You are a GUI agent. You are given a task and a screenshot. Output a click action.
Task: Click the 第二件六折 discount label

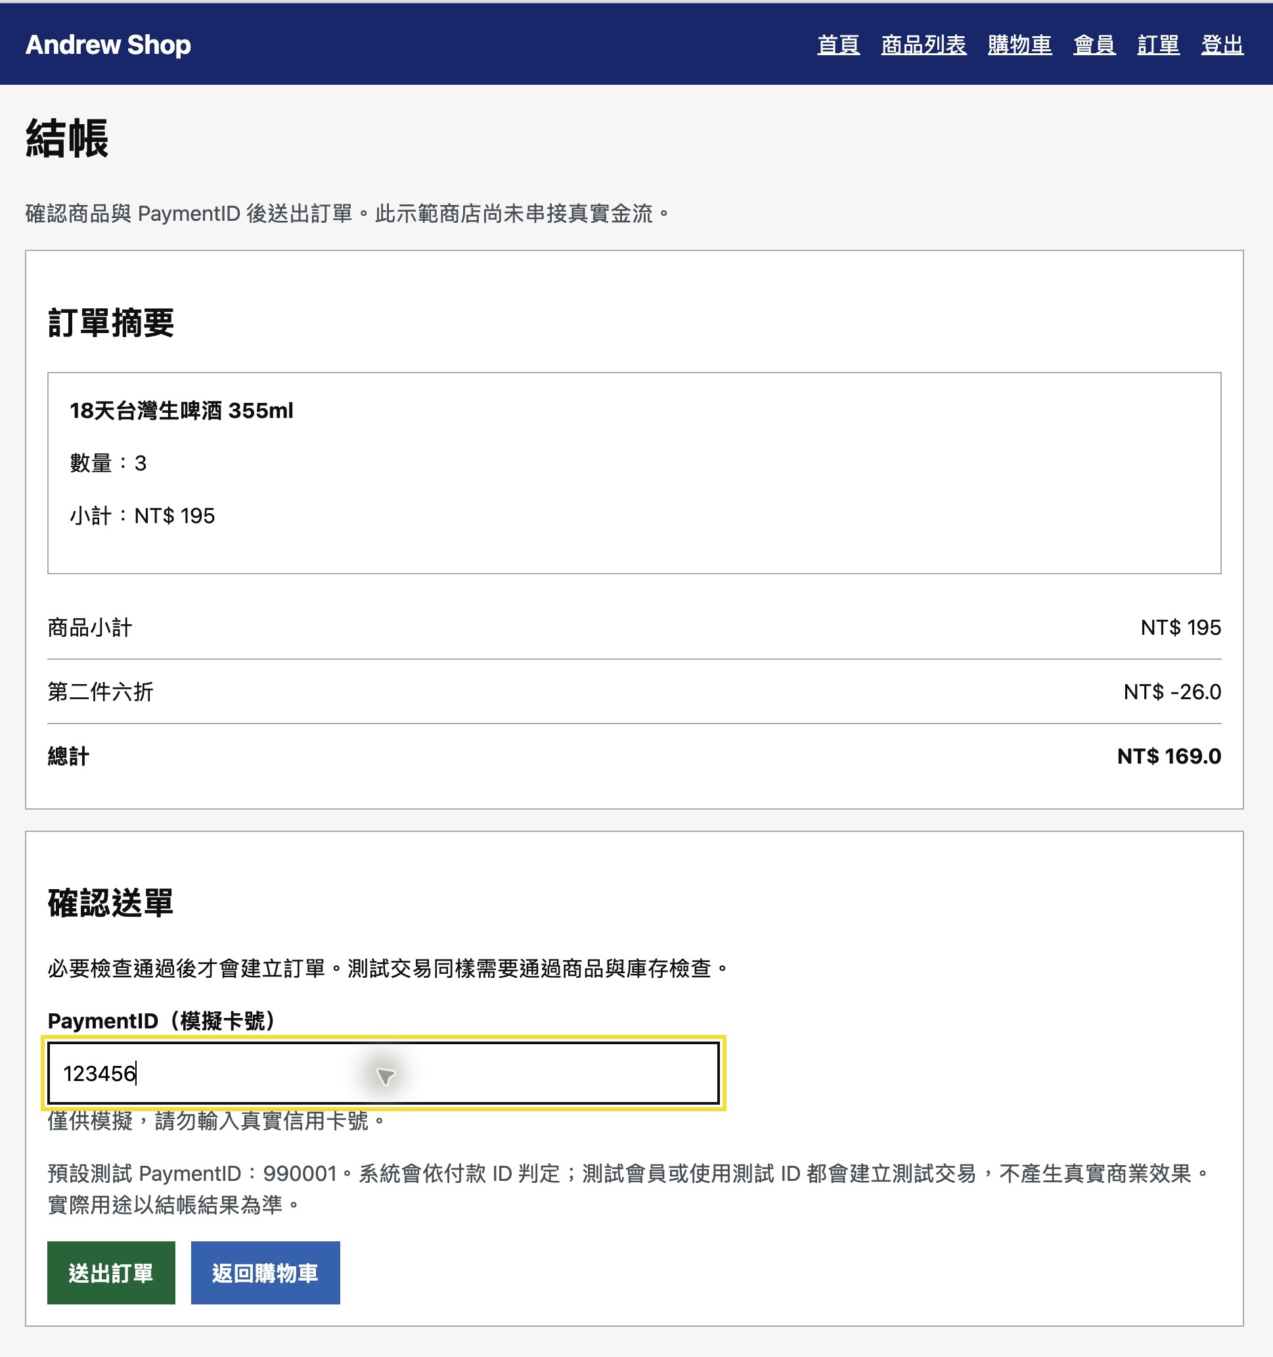(100, 691)
